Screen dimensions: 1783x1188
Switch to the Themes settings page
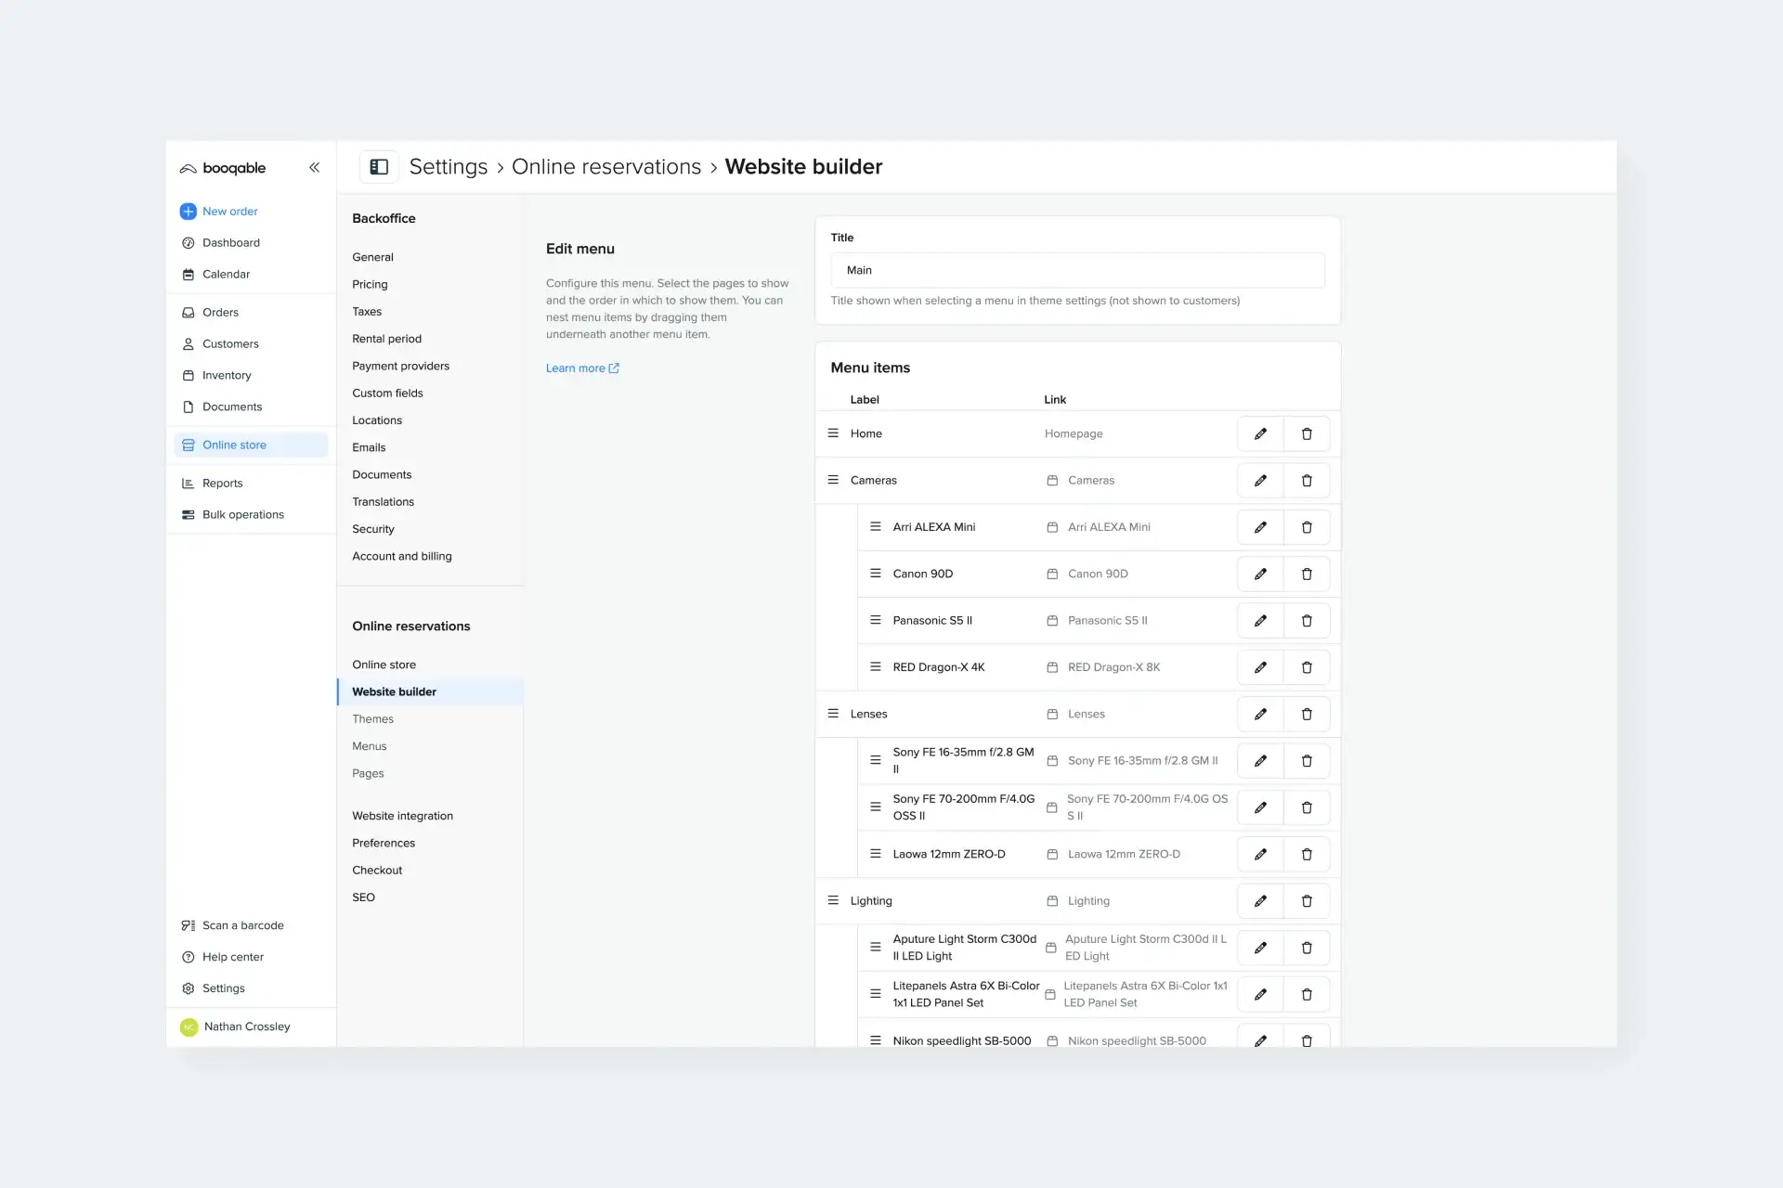tap(372, 718)
